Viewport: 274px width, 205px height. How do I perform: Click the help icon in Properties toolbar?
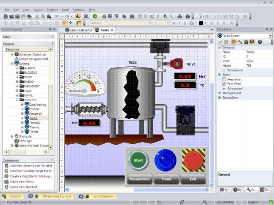click(260, 42)
